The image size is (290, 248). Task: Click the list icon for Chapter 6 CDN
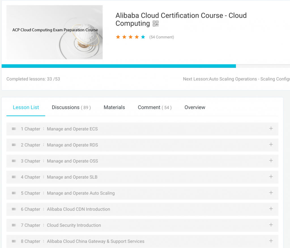[x=14, y=209]
